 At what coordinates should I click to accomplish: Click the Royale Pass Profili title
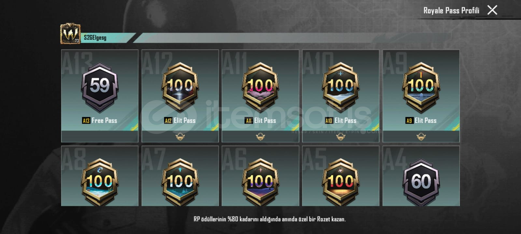pyautogui.click(x=451, y=10)
